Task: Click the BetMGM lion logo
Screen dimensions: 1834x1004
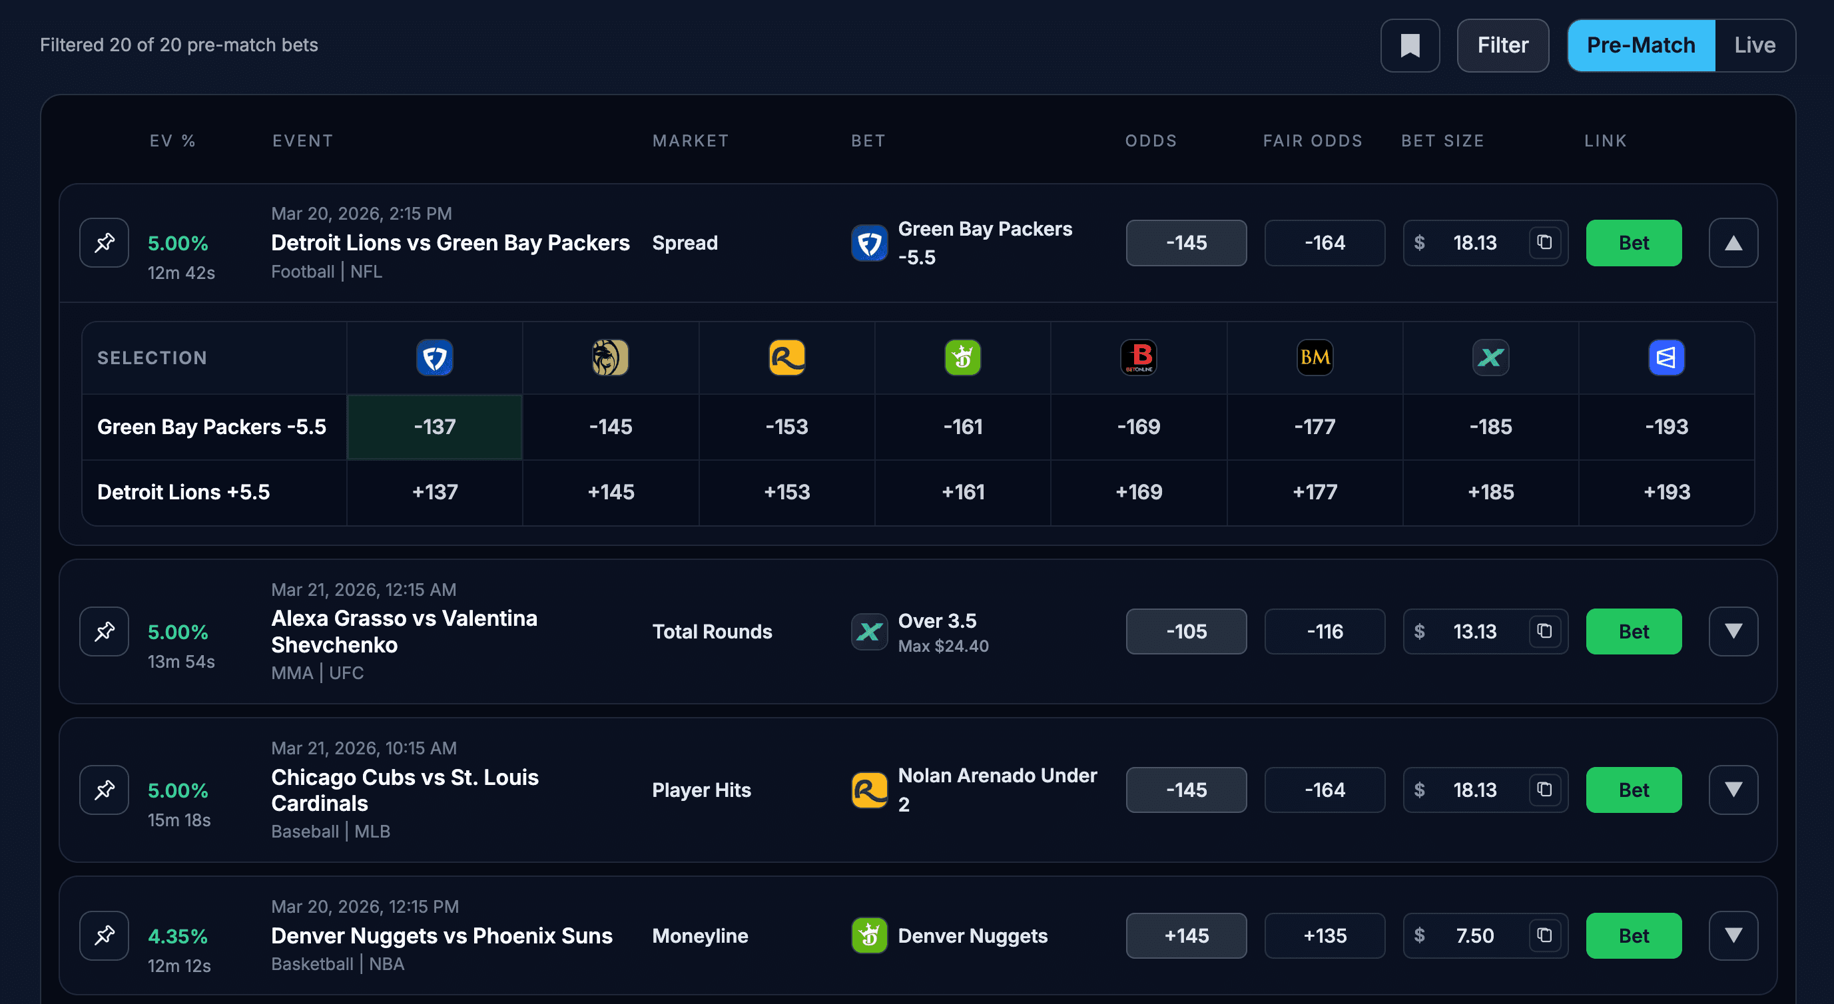Action: (610, 358)
